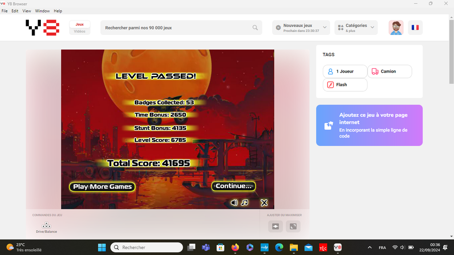This screenshot has width=454, height=255.
Task: Open Firefox from taskbar
Action: (235, 247)
